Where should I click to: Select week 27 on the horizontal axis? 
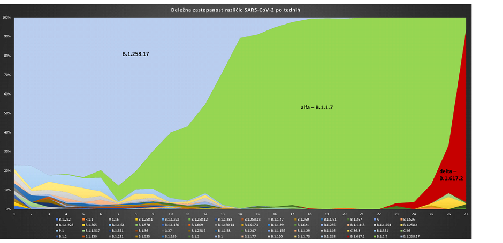point(465,213)
